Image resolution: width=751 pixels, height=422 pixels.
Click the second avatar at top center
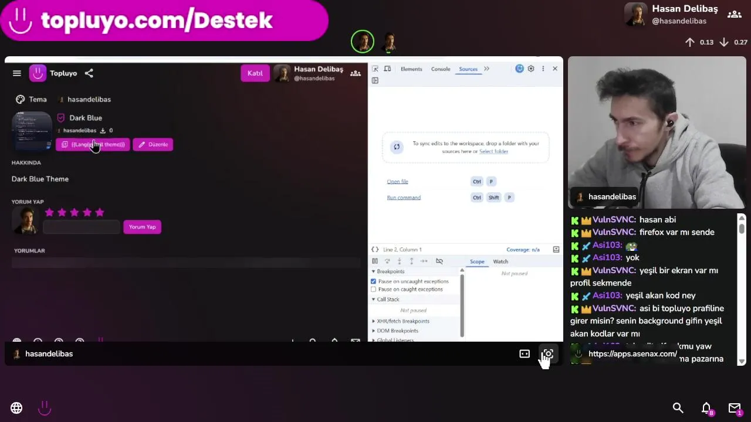[x=390, y=42]
